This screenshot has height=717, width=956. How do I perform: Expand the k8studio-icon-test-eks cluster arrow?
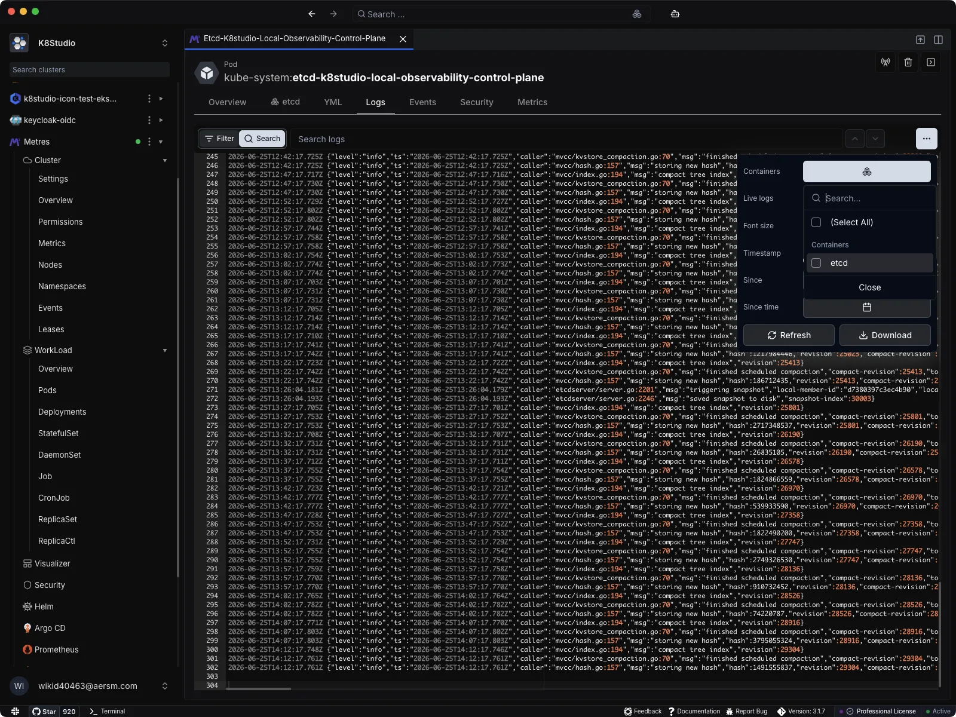click(161, 99)
